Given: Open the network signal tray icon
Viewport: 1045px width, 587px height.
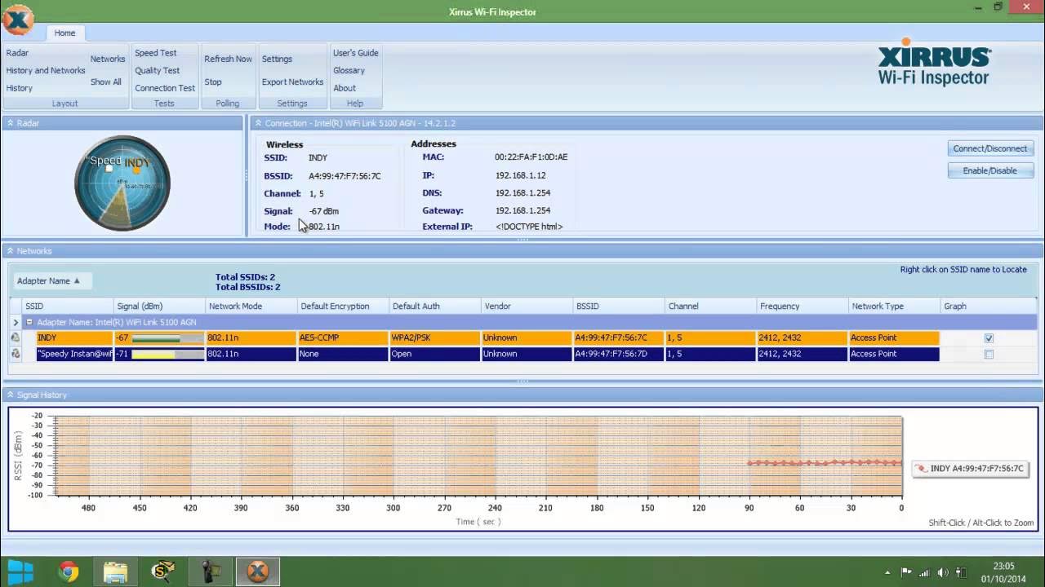Looking at the screenshot, I should [x=925, y=572].
